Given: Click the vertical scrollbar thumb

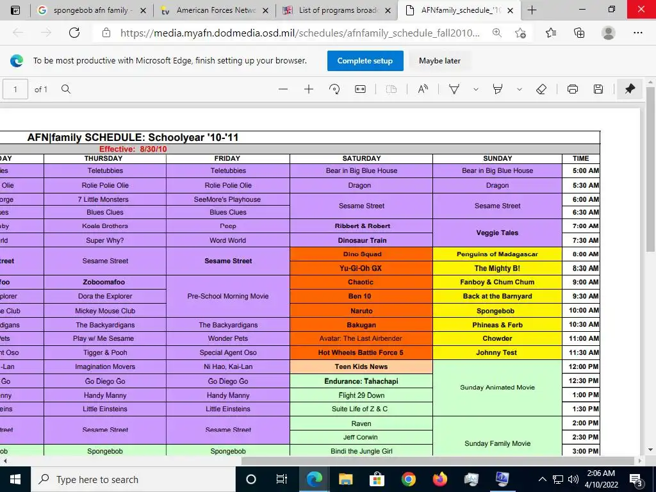Looking at the screenshot, I should click(650, 169).
